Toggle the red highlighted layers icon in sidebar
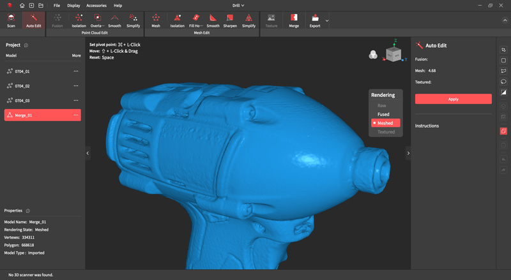This screenshot has height=280, width=511. coord(503,131)
